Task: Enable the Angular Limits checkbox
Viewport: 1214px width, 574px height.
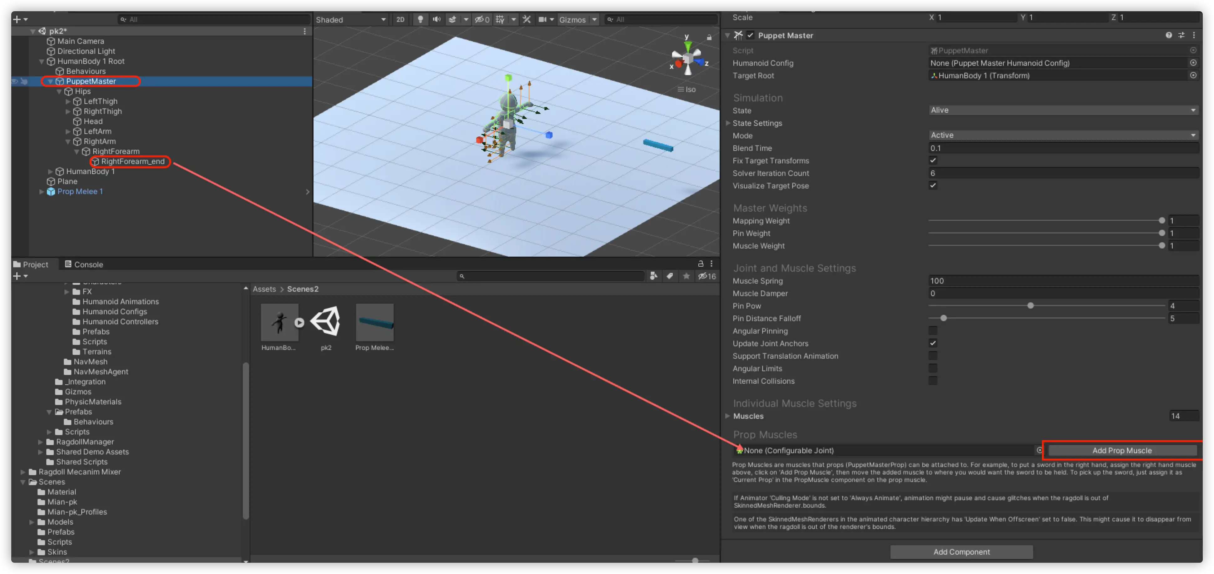Action: pos(933,368)
